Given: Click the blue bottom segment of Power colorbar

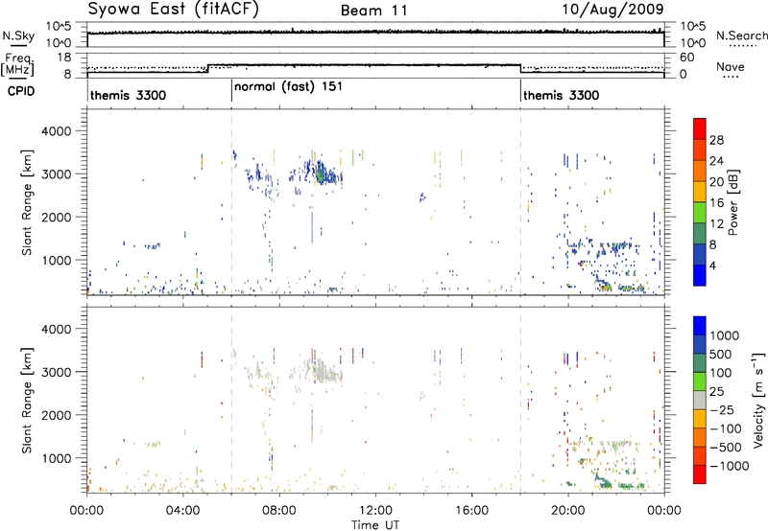Looking at the screenshot, I should coord(700,275).
